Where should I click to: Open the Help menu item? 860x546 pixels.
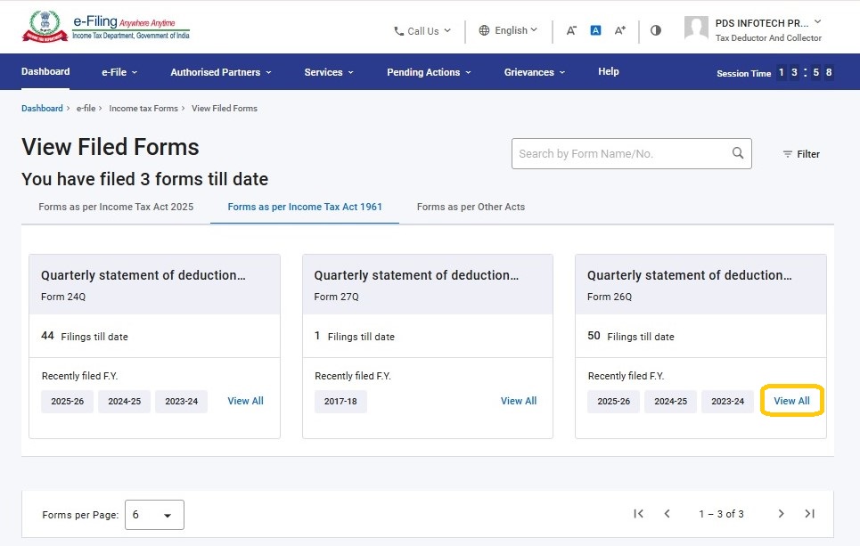pos(609,71)
